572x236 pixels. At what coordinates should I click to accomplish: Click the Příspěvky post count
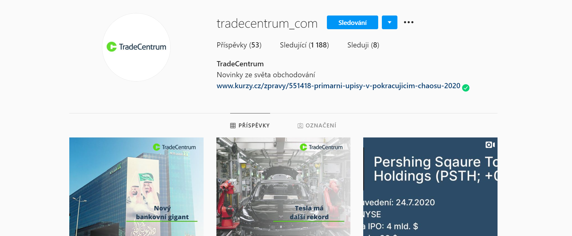click(239, 45)
